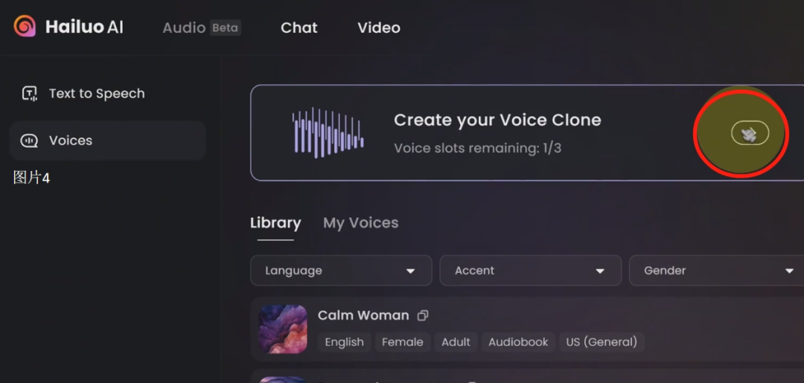Copy the Calm Woman voice name icon
Image resolution: width=804 pixels, height=383 pixels.
pos(423,315)
